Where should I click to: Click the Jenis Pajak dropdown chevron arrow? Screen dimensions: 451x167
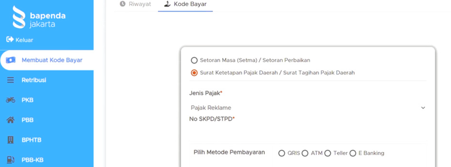tap(423, 108)
